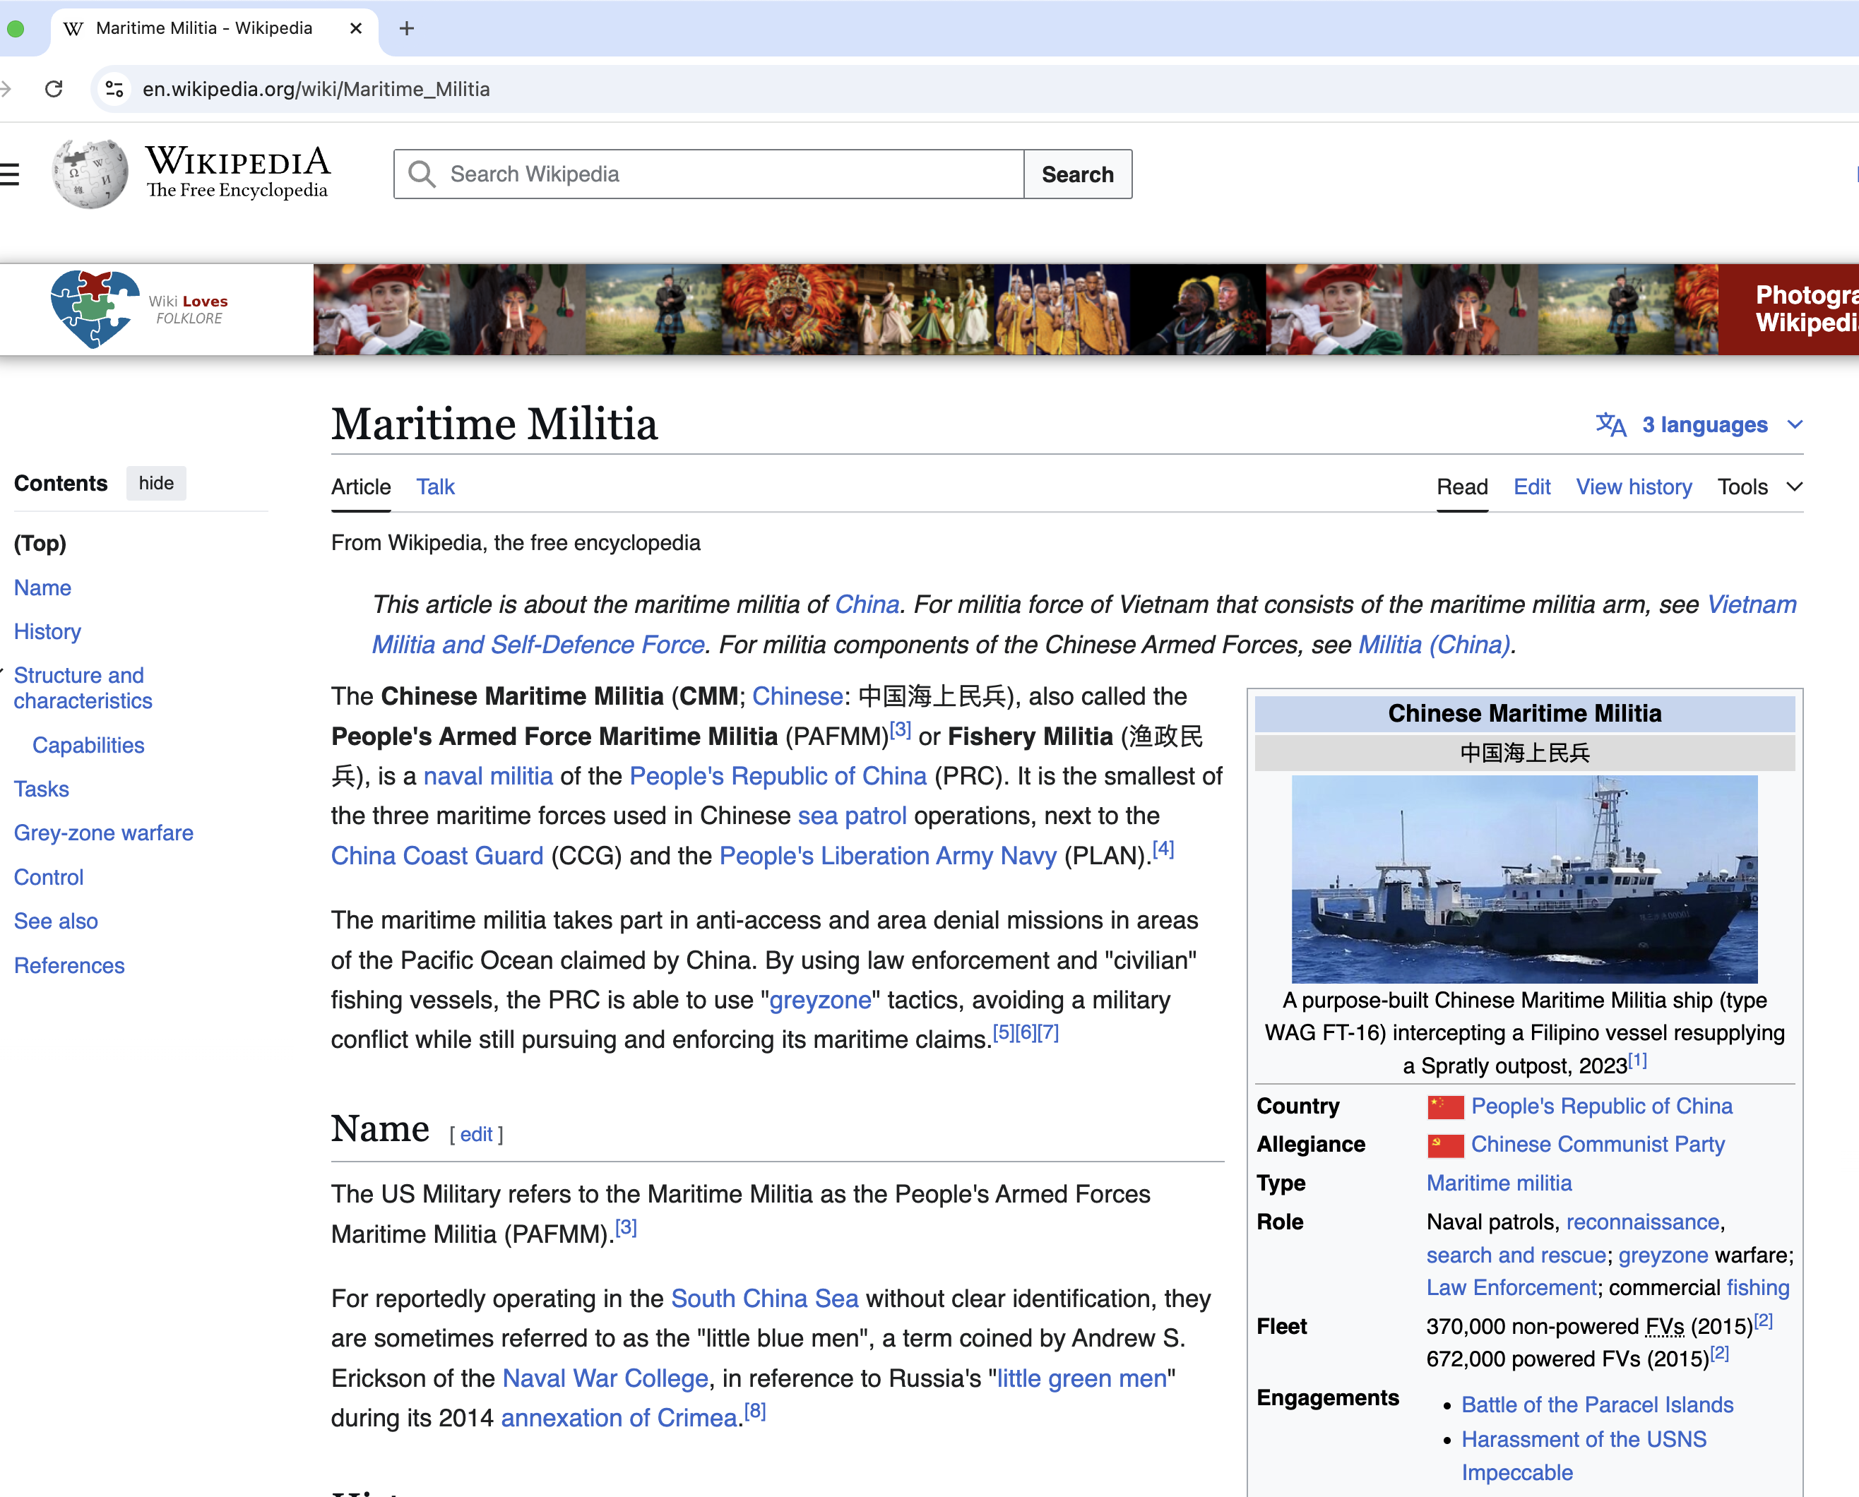
Task: Click the Communist Party flag icon
Action: coord(1446,1145)
